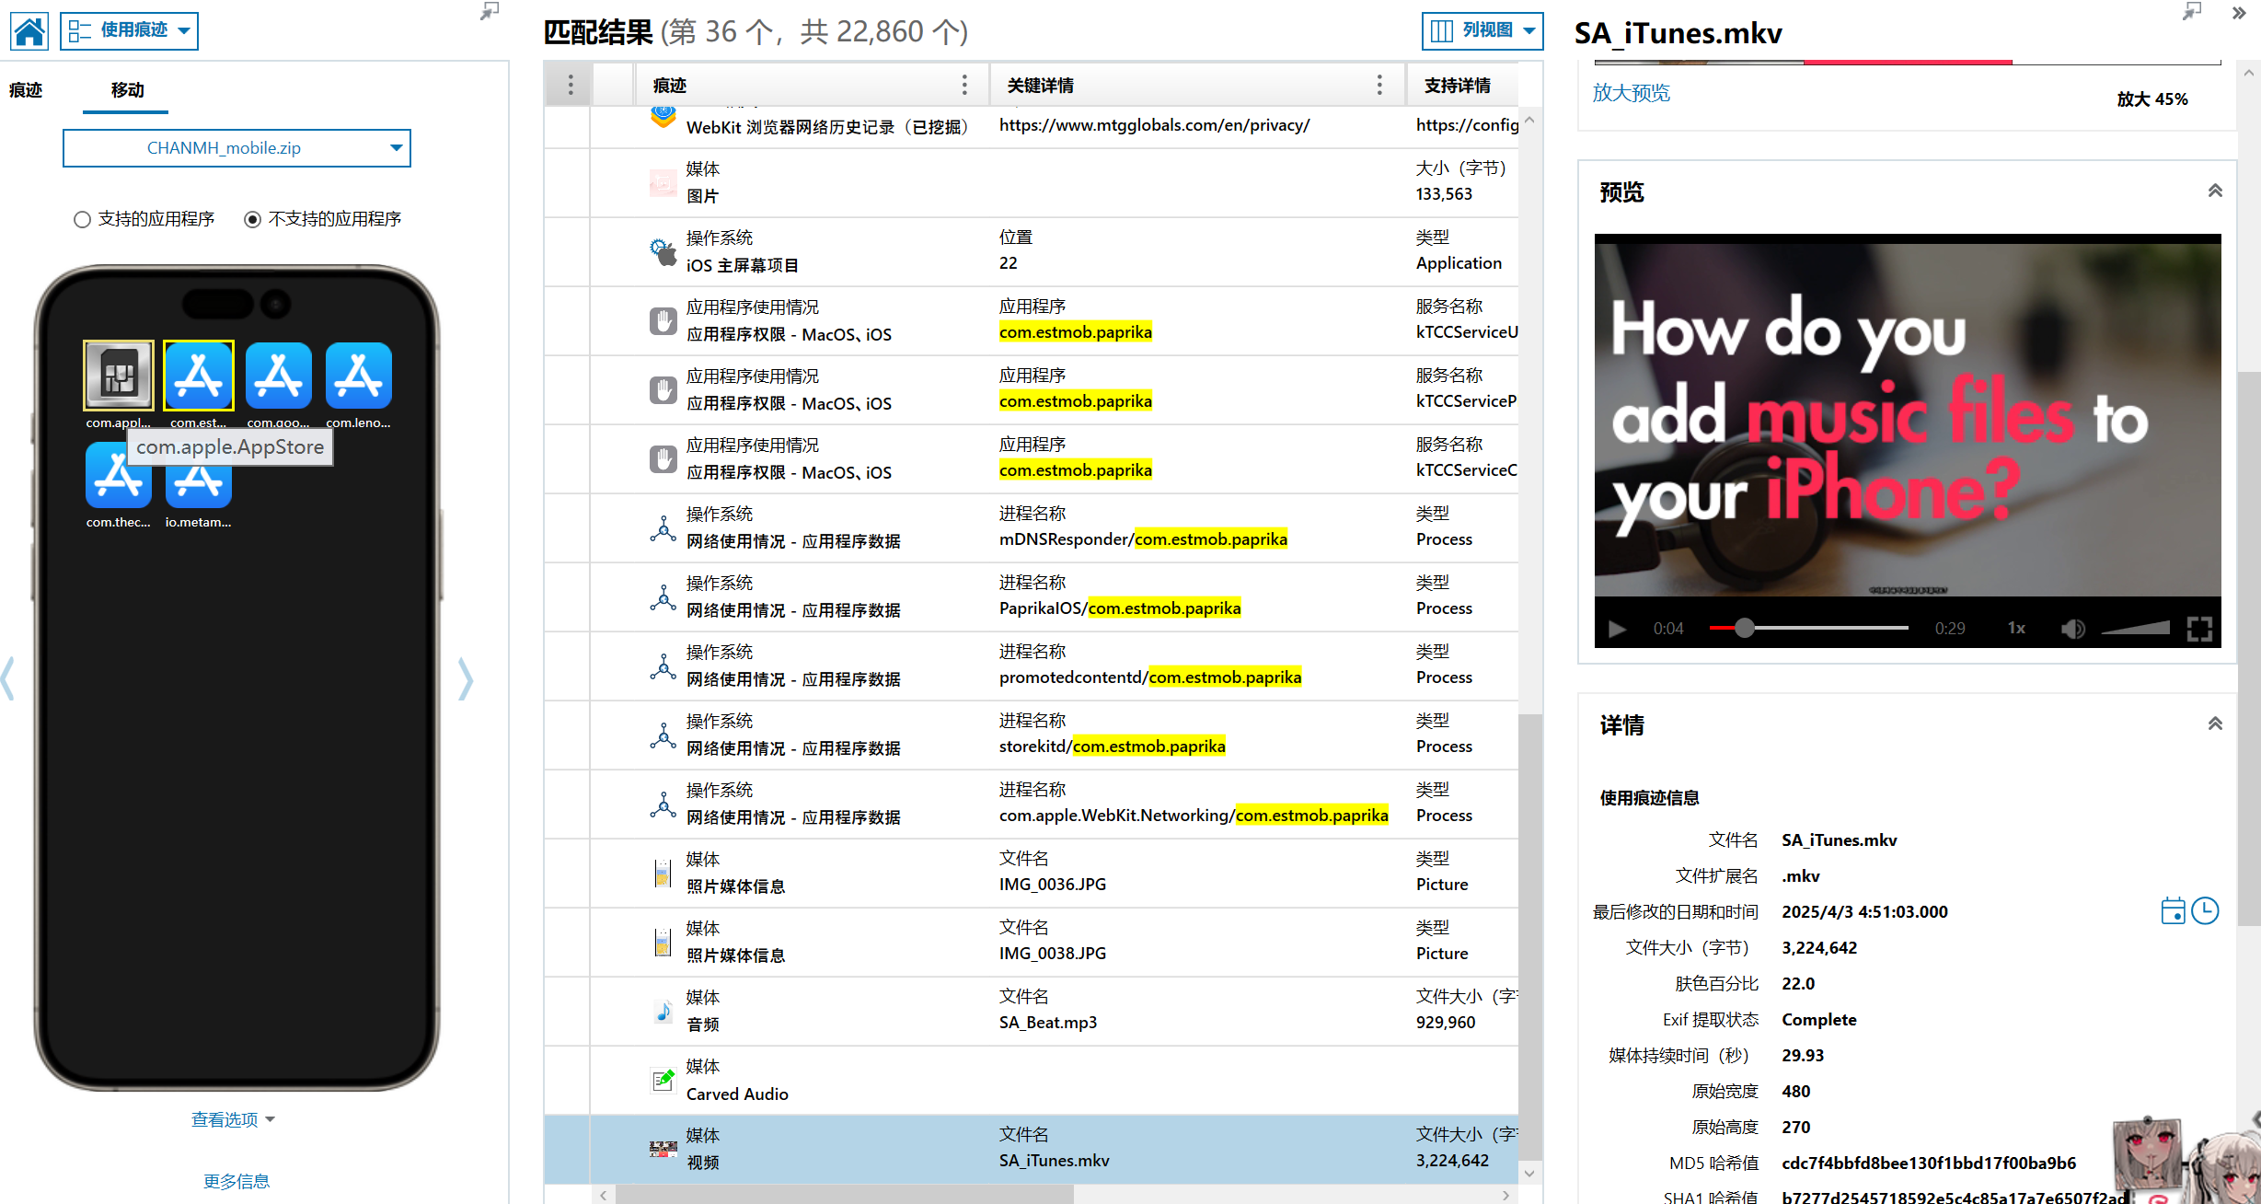Play the SA_iTunes.mkv video preview

tap(1617, 629)
